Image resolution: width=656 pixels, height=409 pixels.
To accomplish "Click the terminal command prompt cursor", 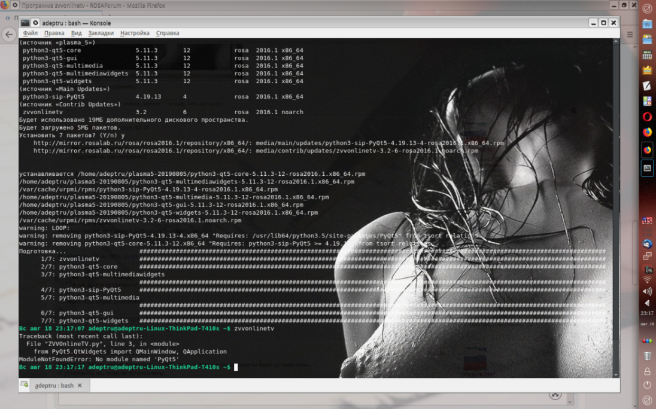I will [x=236, y=367].
